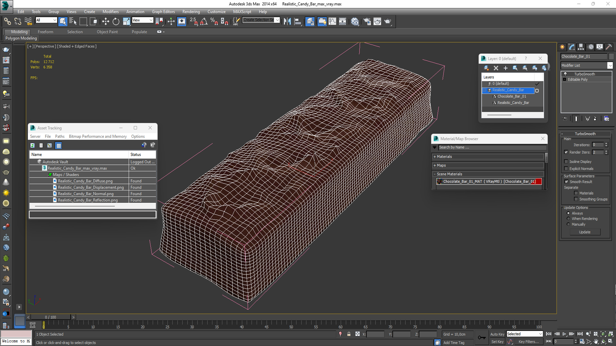Enable Separate by Smoothing Groups checkbox
Viewport: 616px width, 346px height.
tap(576, 199)
